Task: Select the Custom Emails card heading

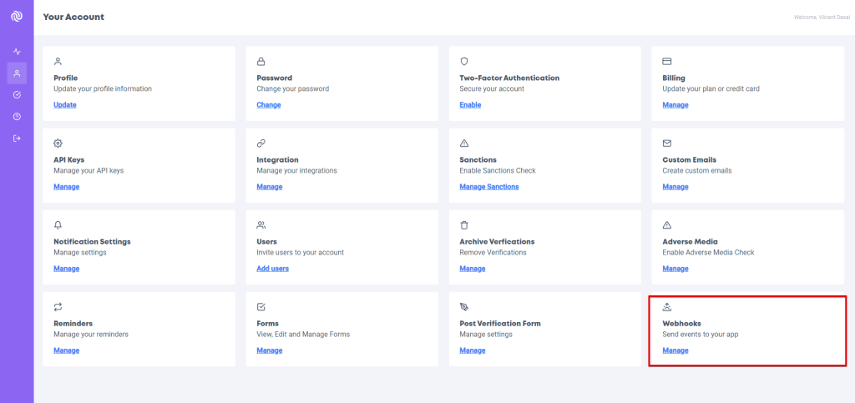Action: tap(689, 159)
